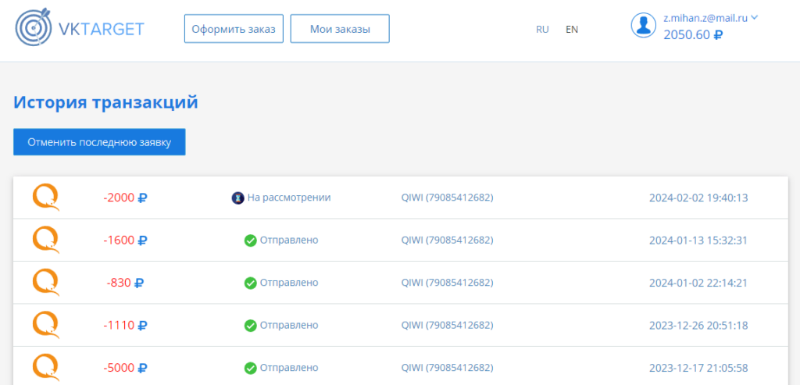Switch language to EN
This screenshot has height=385, width=800.
(572, 30)
